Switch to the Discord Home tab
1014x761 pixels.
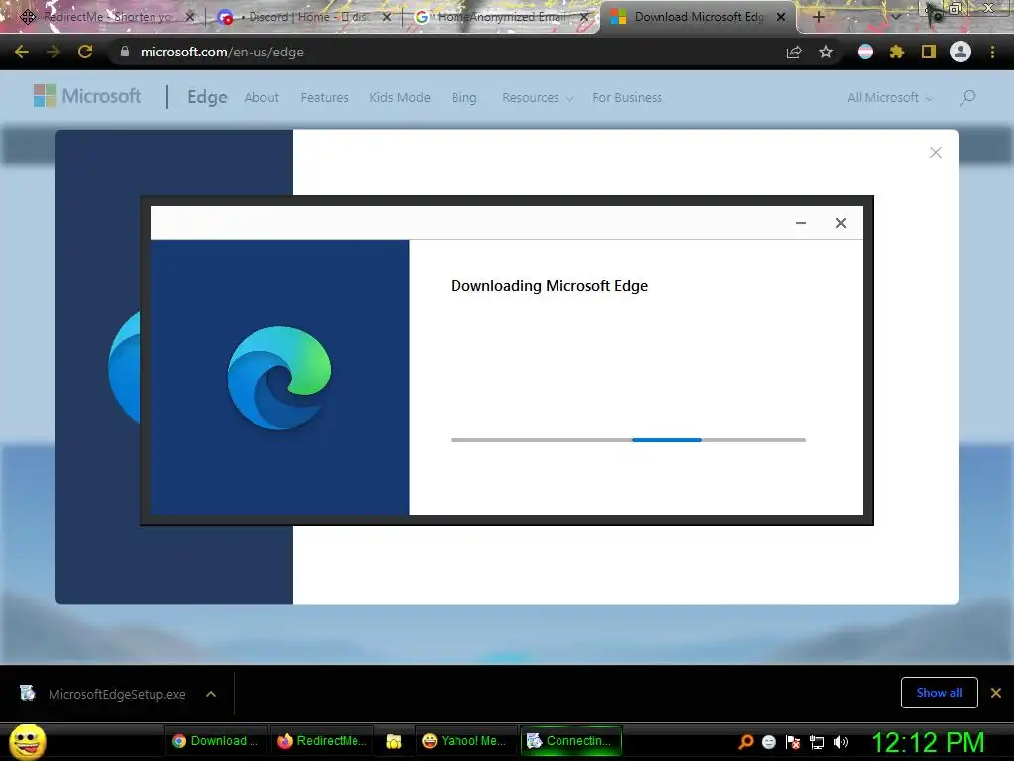click(x=303, y=17)
